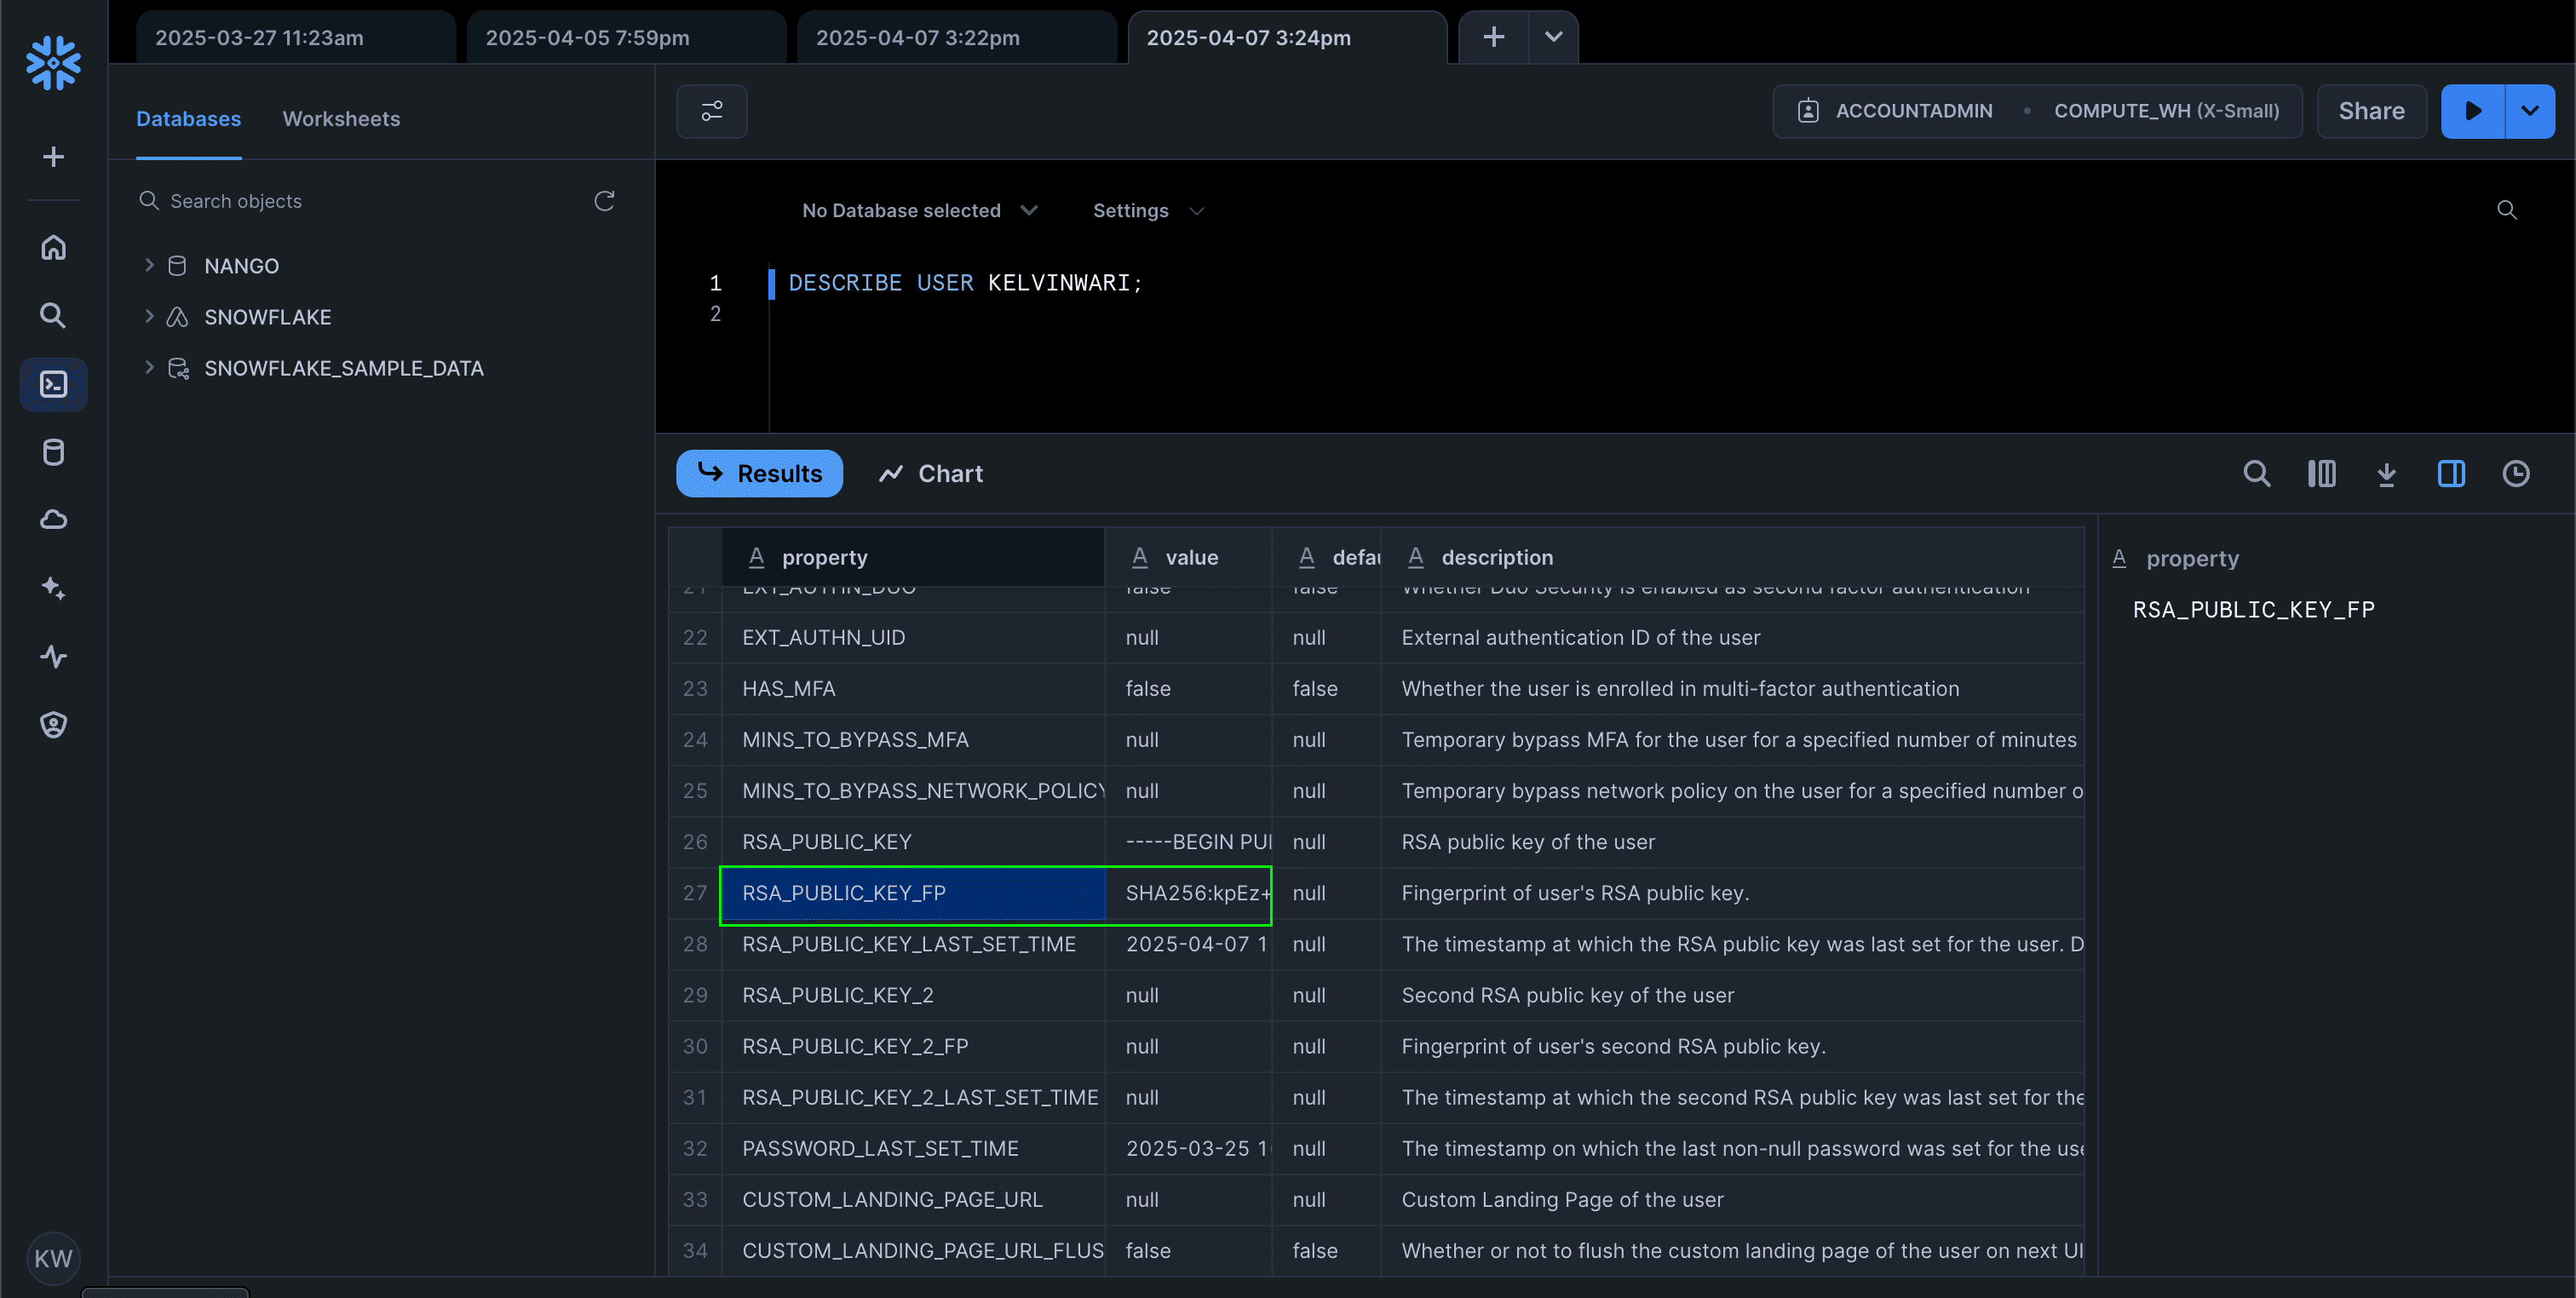Switch to the 2025-04-07 3:22pm tab
Image resolution: width=2576 pixels, height=1298 pixels.
tap(956, 37)
